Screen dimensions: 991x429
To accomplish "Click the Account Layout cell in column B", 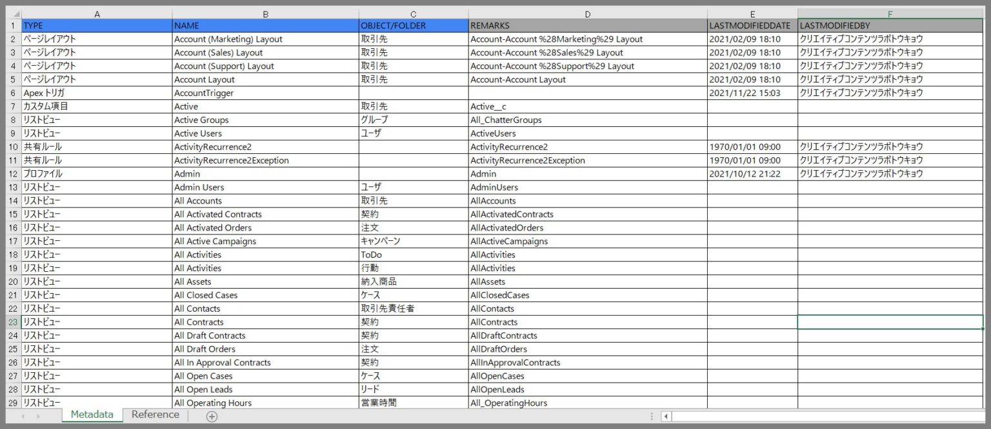I will click(x=265, y=79).
